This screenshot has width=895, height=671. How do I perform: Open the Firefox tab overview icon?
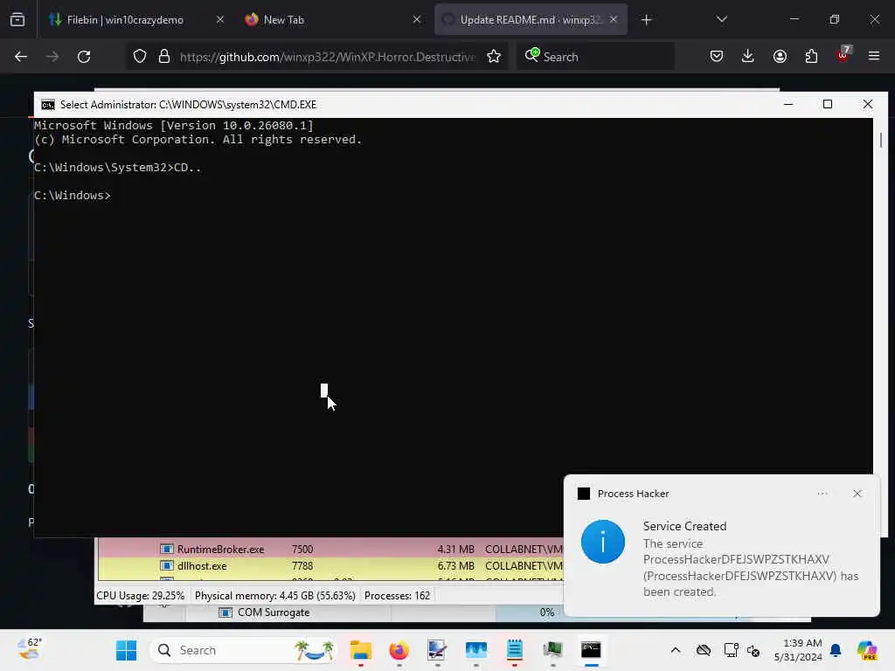click(x=17, y=20)
